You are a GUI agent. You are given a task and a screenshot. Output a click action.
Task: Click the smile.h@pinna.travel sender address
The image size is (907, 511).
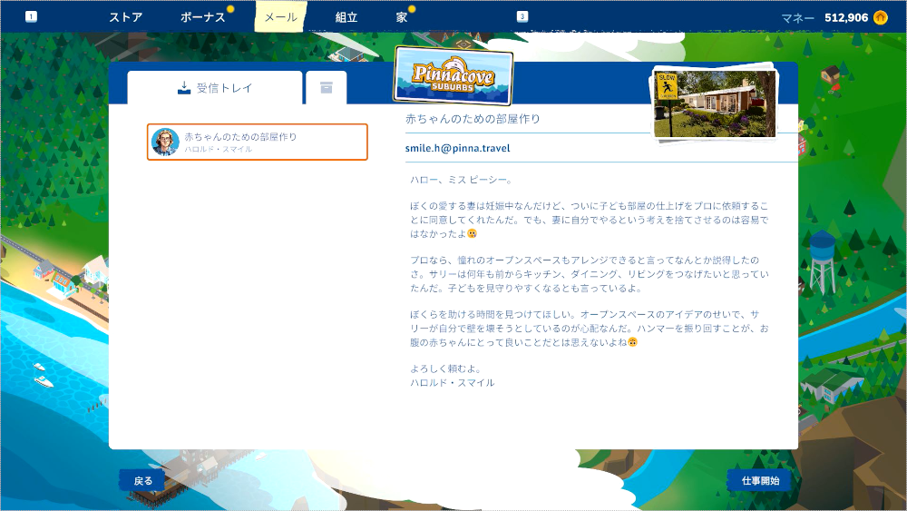[x=457, y=148]
